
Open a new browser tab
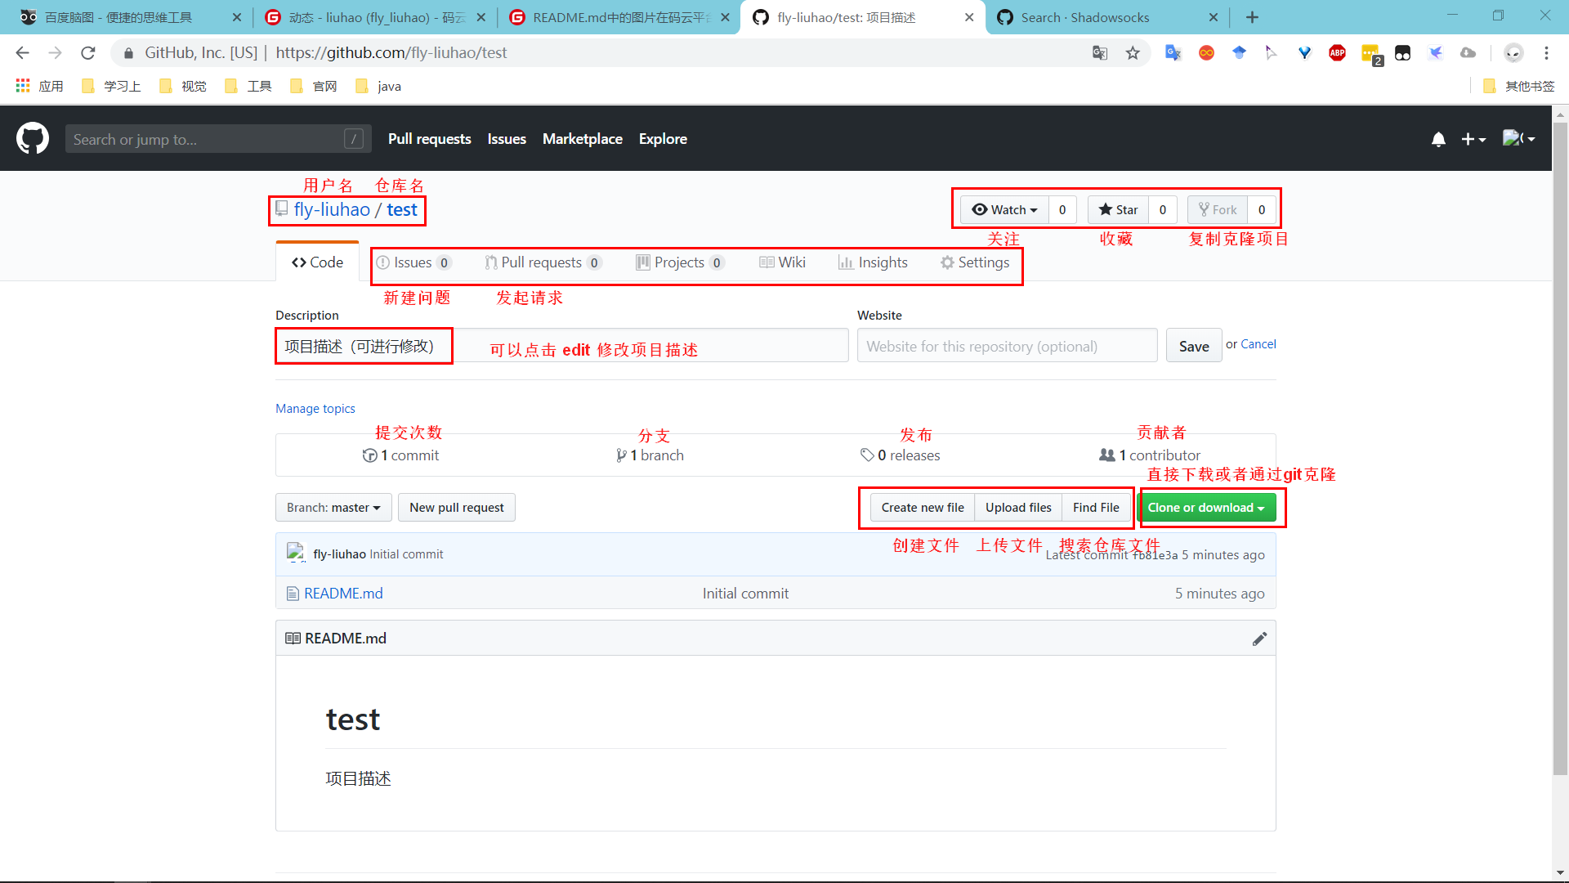[x=1252, y=17]
